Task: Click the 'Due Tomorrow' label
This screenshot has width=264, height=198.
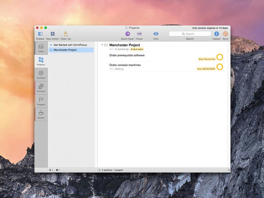Action: click(x=207, y=59)
